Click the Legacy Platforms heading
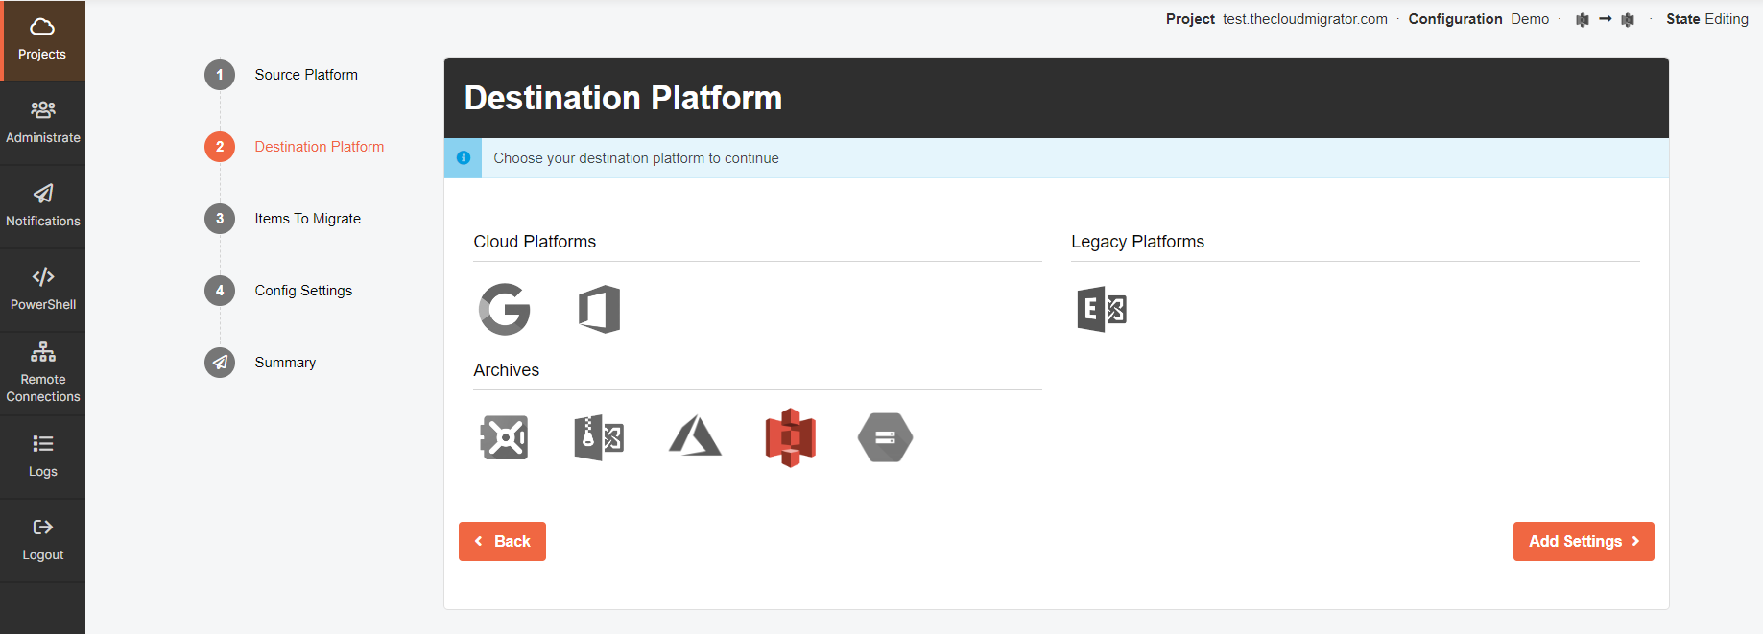 pyautogui.click(x=1137, y=242)
